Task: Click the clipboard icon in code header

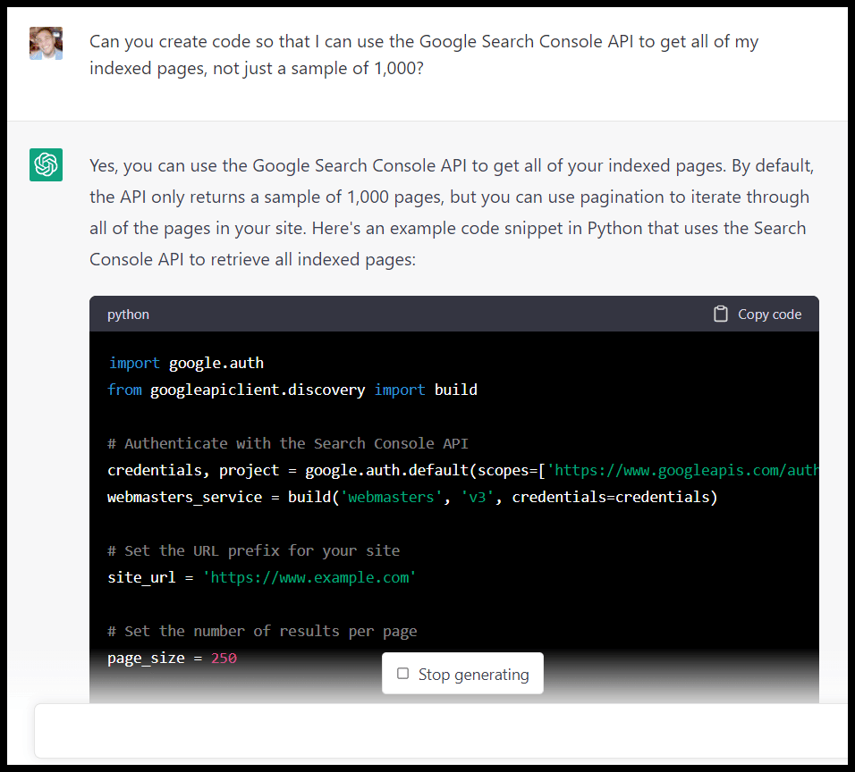Action: (x=720, y=315)
